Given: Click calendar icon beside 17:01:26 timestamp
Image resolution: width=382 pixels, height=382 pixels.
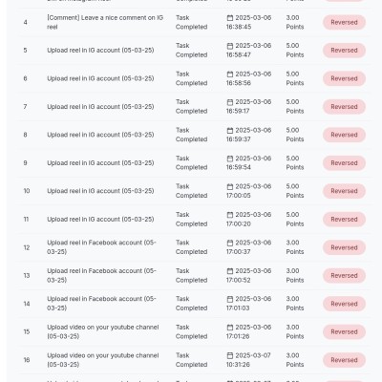Looking at the screenshot, I should (x=230, y=328).
